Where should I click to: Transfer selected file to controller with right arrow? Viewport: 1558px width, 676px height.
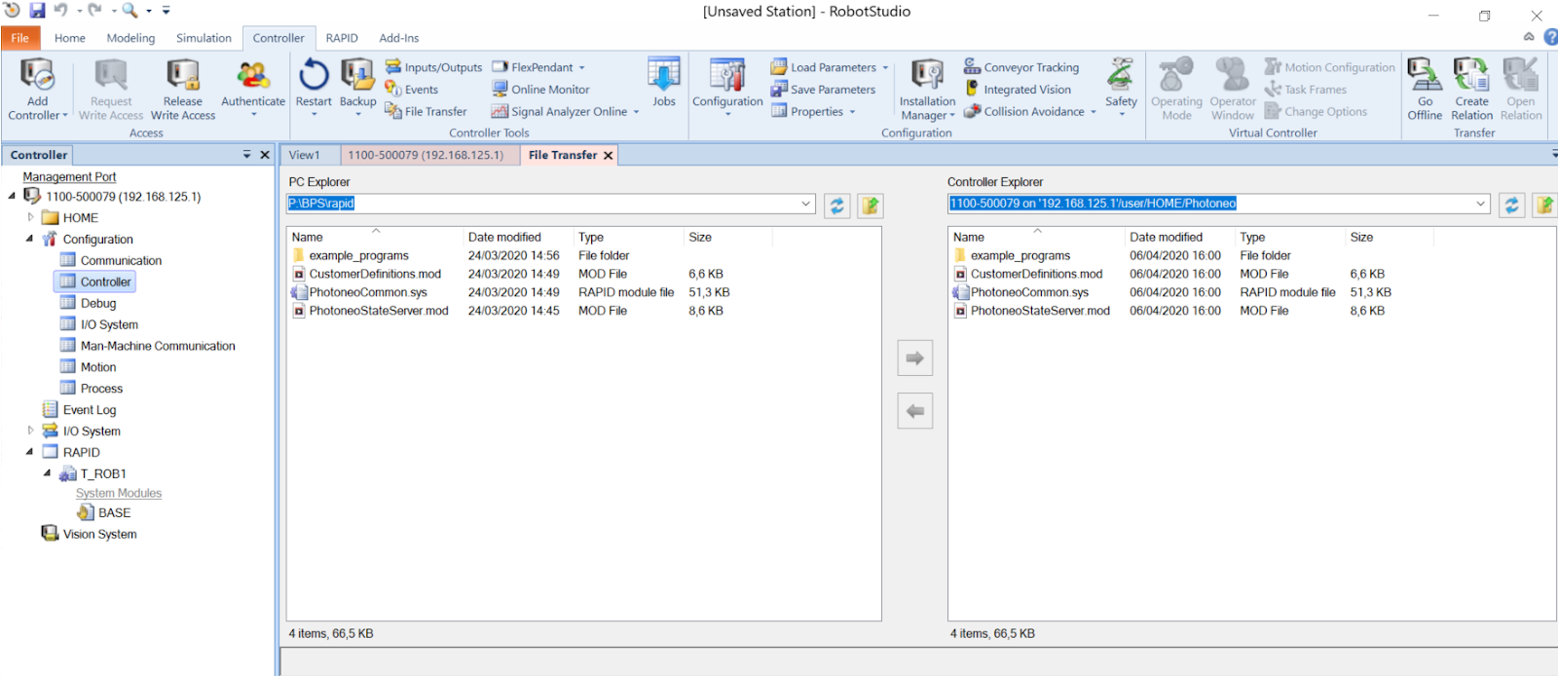pyautogui.click(x=914, y=358)
